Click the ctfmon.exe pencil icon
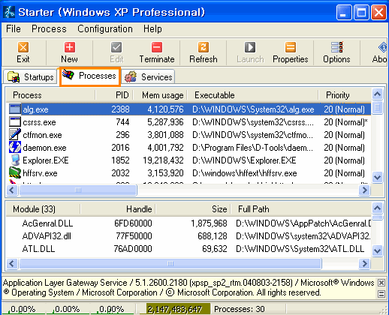This screenshot has height=315, width=389. coord(15,134)
